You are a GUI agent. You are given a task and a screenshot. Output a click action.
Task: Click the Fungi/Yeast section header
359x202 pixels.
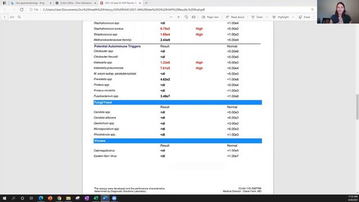(178, 102)
